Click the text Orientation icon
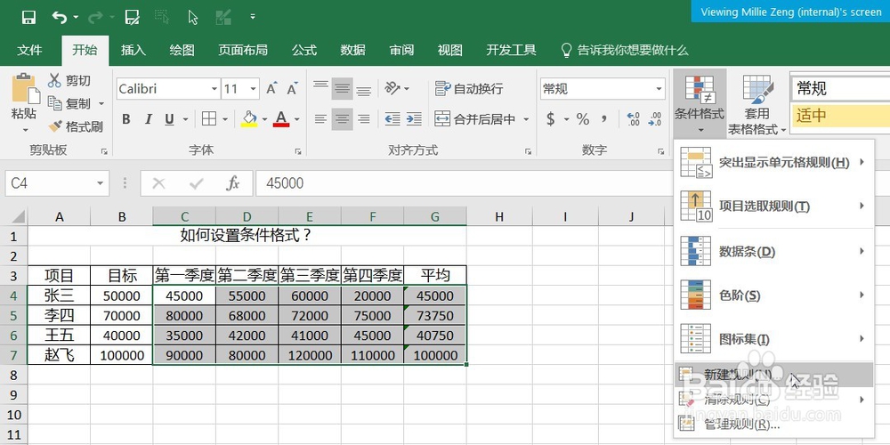 pos(392,88)
